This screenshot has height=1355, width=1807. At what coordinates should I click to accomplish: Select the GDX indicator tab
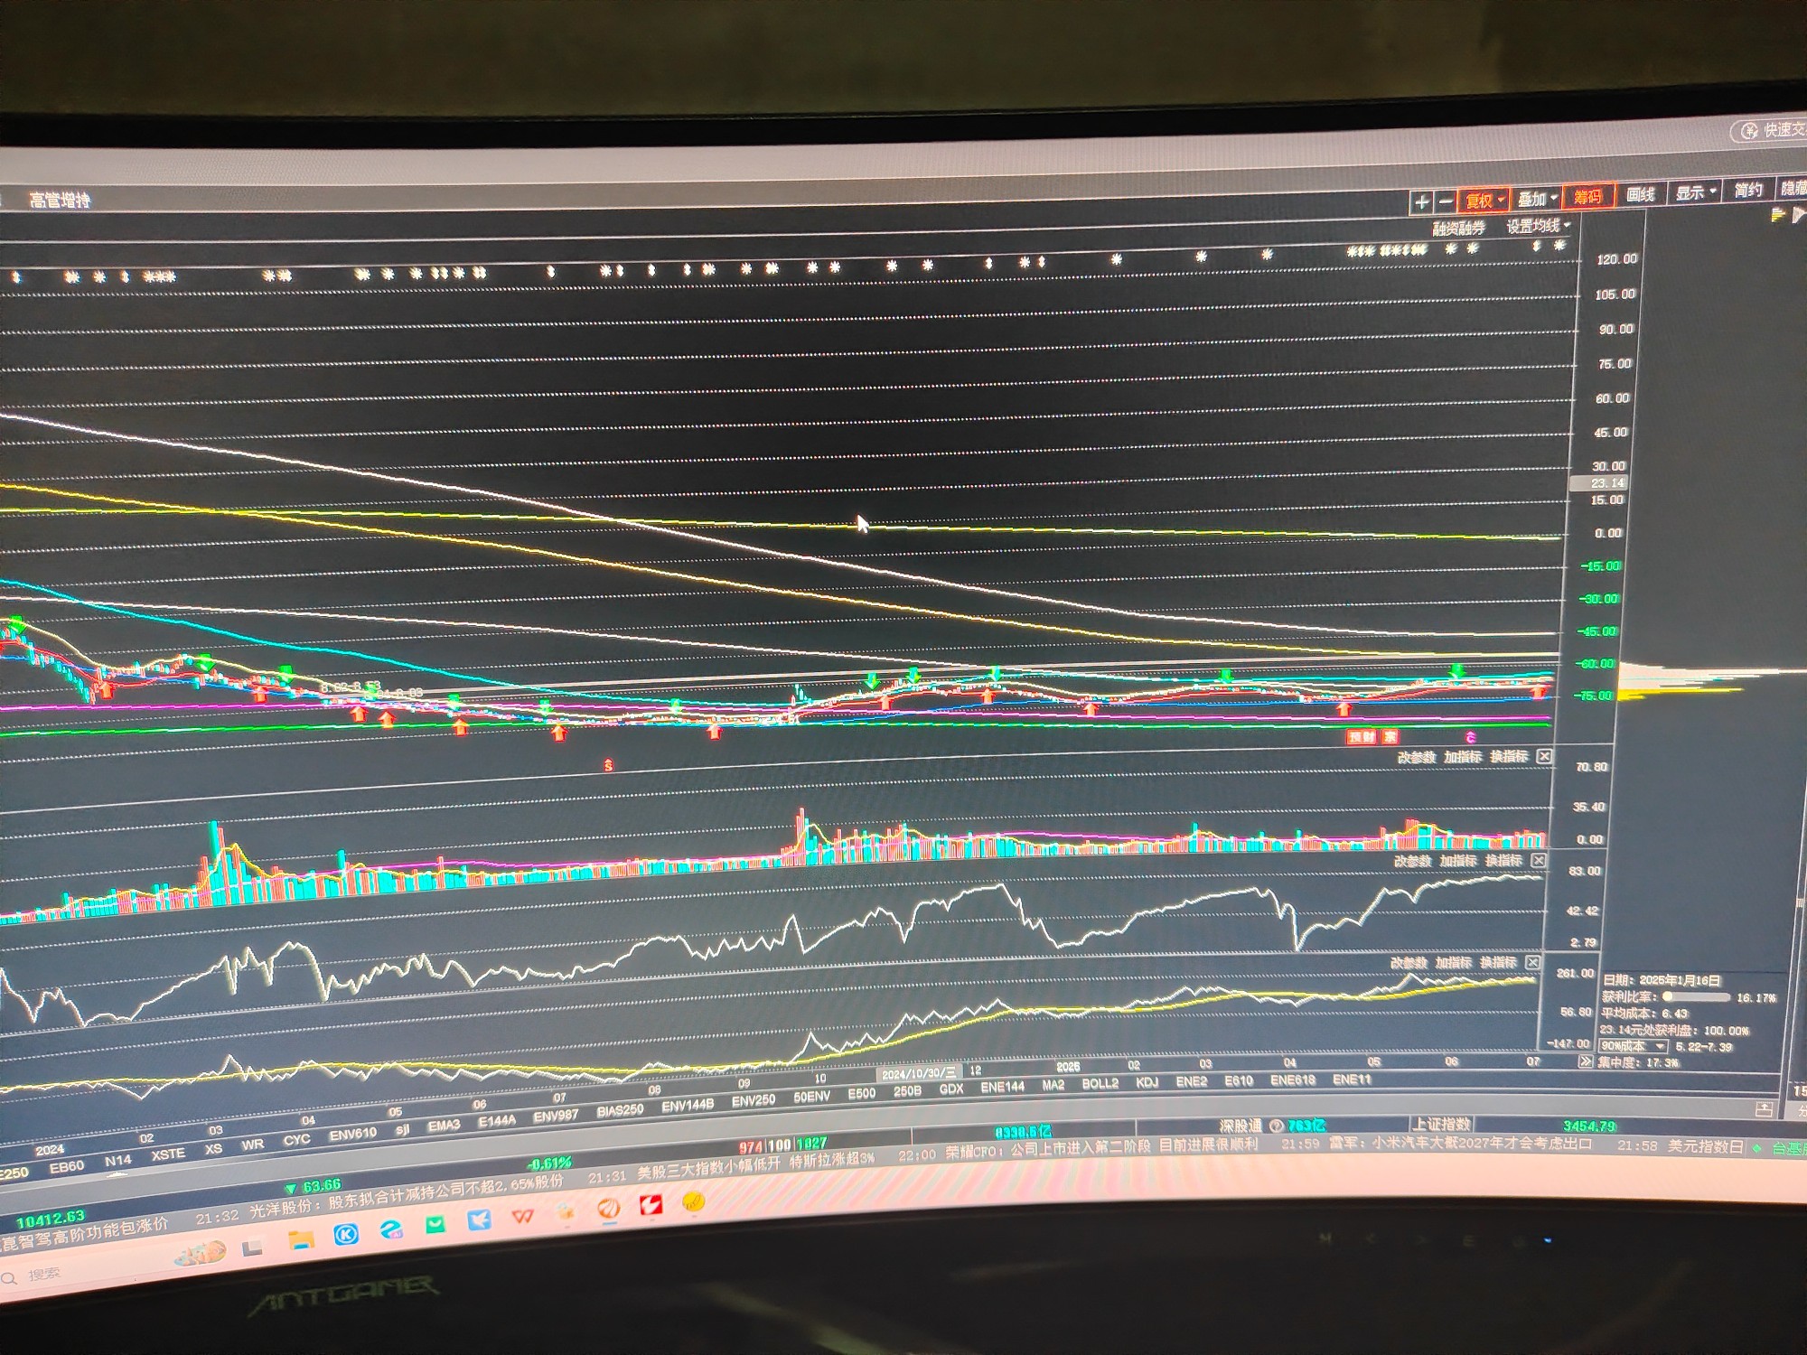click(x=950, y=1089)
